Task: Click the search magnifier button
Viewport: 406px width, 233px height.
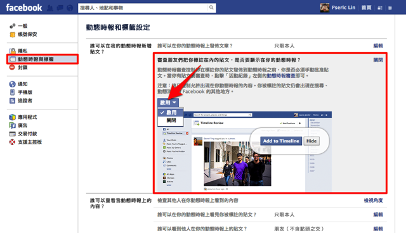Action: tap(211, 8)
